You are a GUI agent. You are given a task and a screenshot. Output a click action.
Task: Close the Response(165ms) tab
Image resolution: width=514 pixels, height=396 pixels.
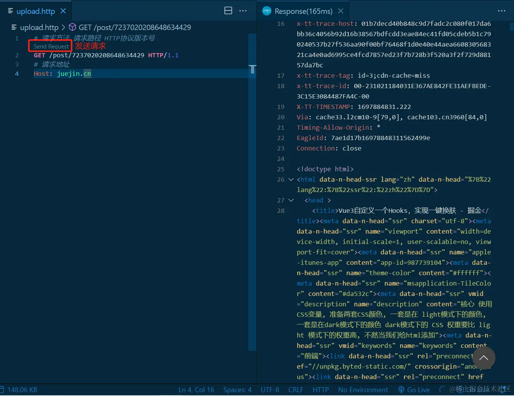coord(341,11)
